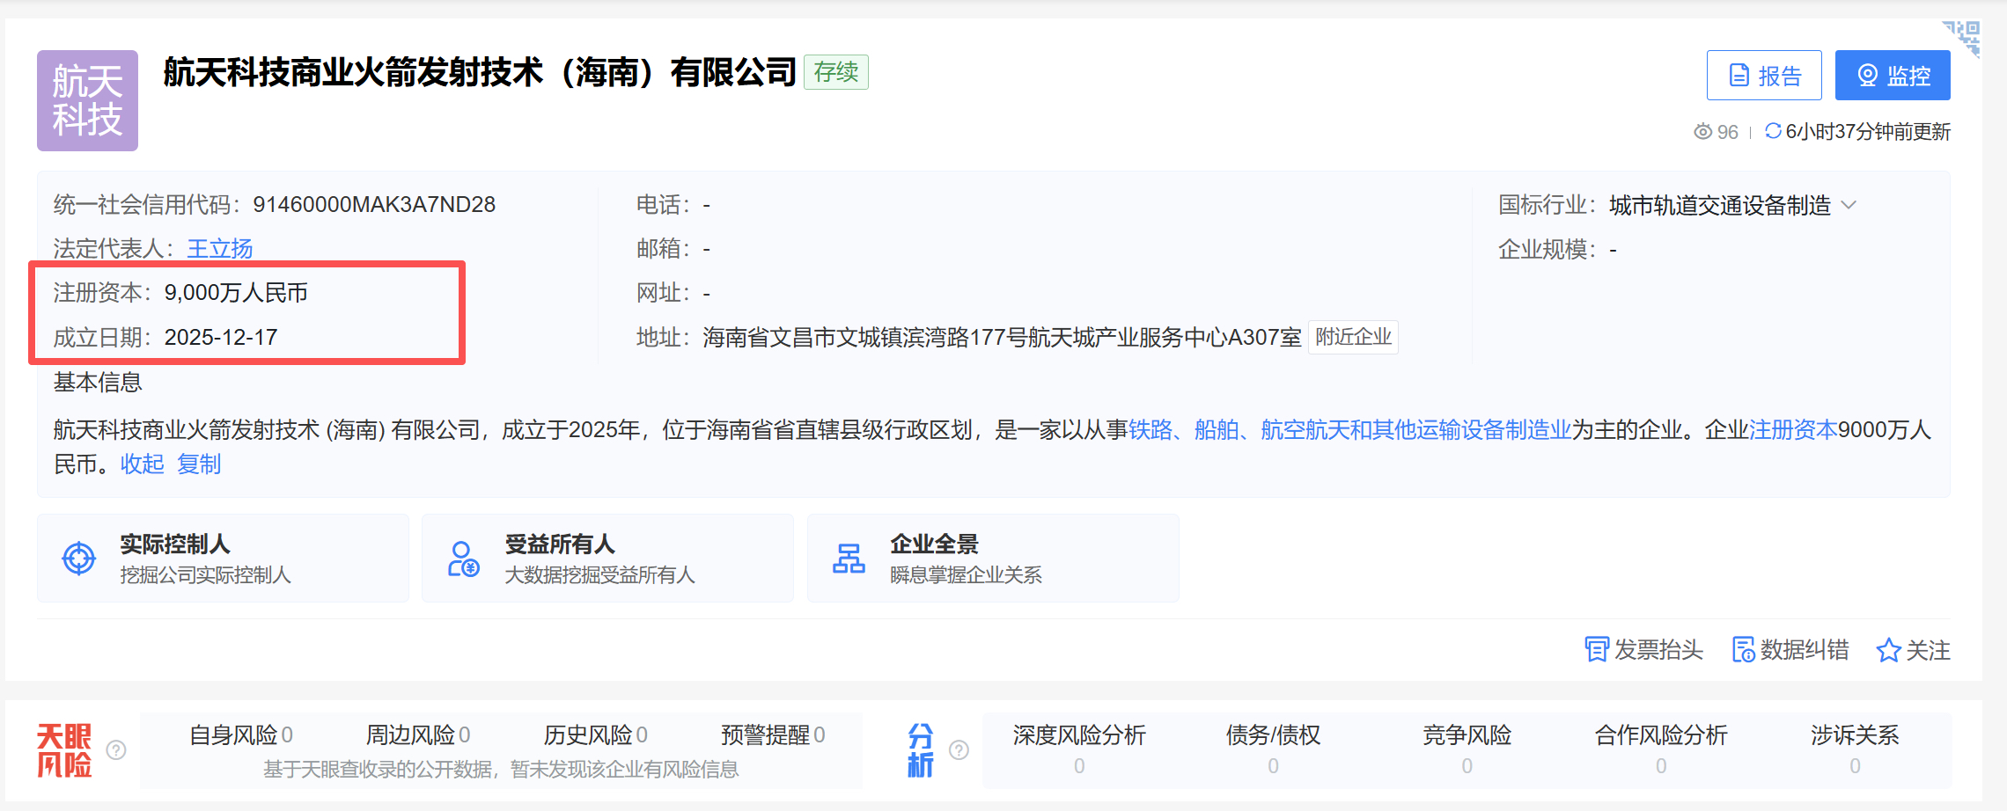
Task: Open the 实际控制人 actual controller card
Action: (x=223, y=559)
